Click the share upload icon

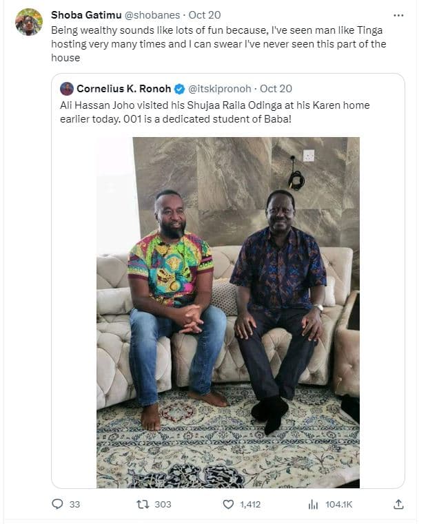pos(398,505)
